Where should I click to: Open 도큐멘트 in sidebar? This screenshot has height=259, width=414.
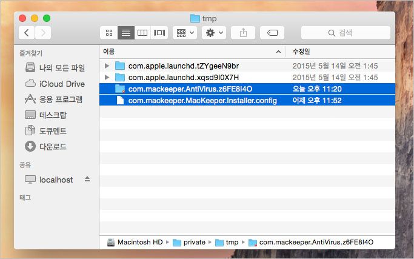(x=45, y=130)
